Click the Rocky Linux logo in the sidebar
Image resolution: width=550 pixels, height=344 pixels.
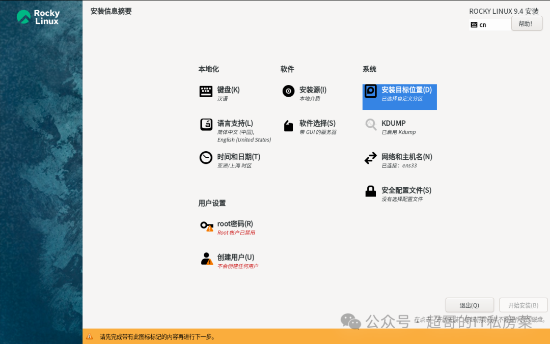[x=36, y=16]
